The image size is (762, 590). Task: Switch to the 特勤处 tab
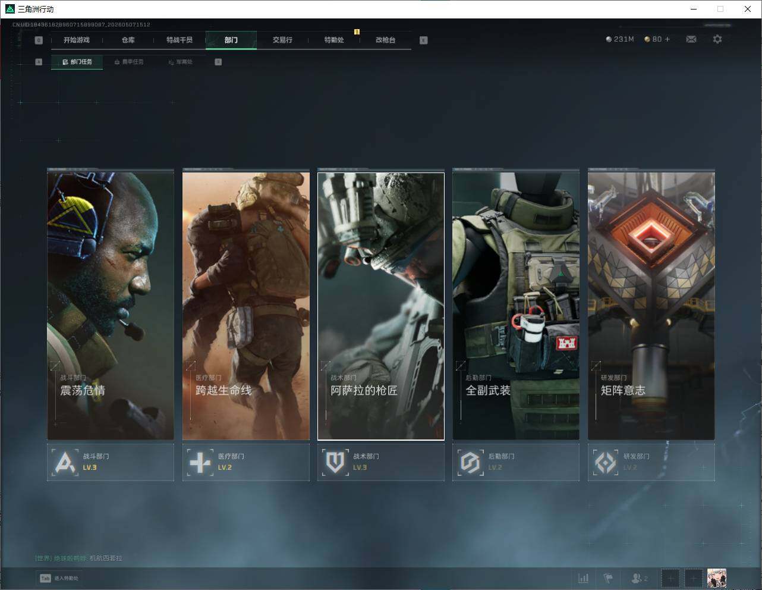tap(334, 40)
